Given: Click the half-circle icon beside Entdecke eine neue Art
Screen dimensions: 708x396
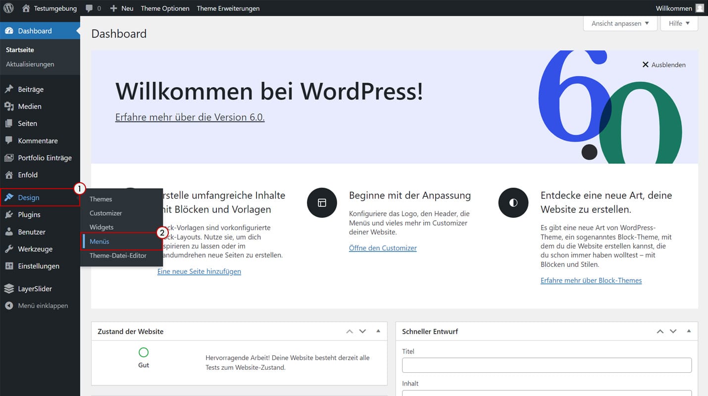Looking at the screenshot, I should 513,202.
